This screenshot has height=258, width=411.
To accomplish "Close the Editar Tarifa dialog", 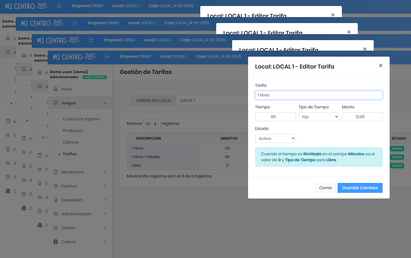I will (x=381, y=66).
